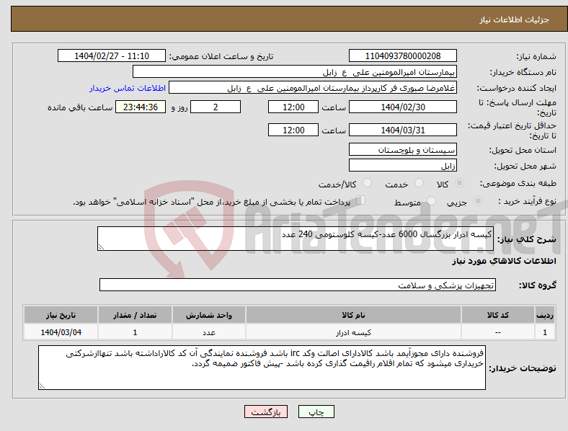Viewport: 568px width, 431px height.
Task: Click the announcement date field 1404/02/27 - 11:10
Action: pos(112,56)
